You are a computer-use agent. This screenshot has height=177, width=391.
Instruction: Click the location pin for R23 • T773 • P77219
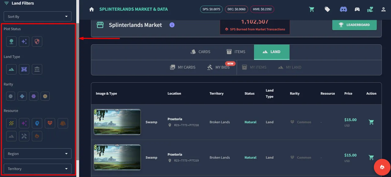(x=170, y=161)
